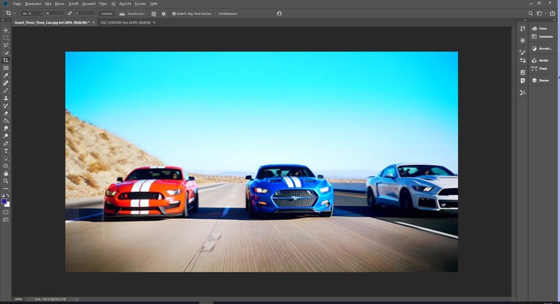Select the Pen tool
This screenshot has height=304, width=560.
coord(6,143)
